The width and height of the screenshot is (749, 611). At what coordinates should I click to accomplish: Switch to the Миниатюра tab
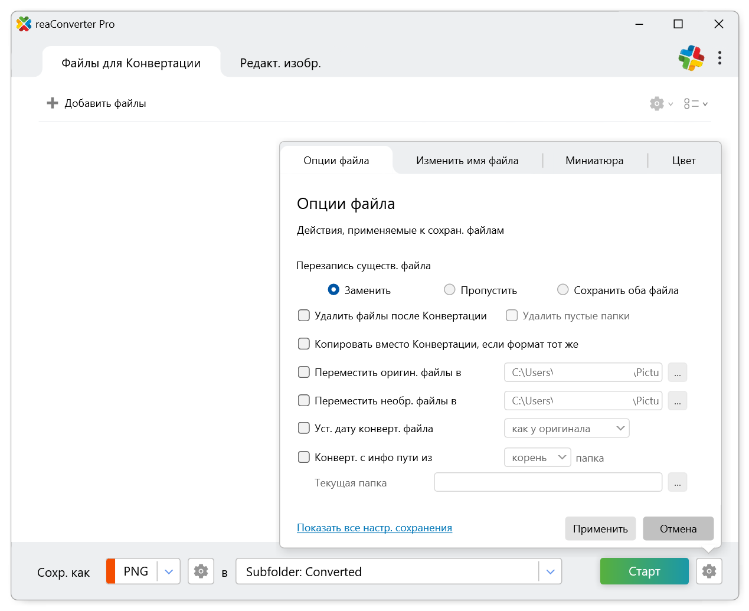coord(594,161)
